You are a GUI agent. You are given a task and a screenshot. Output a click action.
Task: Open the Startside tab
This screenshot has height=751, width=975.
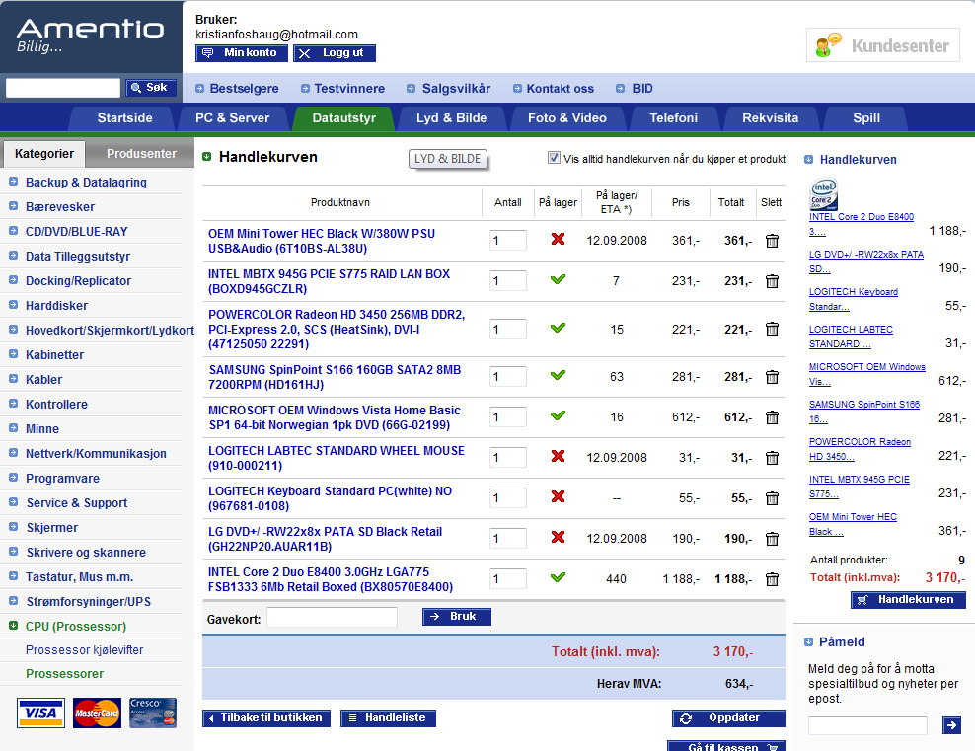tap(124, 118)
